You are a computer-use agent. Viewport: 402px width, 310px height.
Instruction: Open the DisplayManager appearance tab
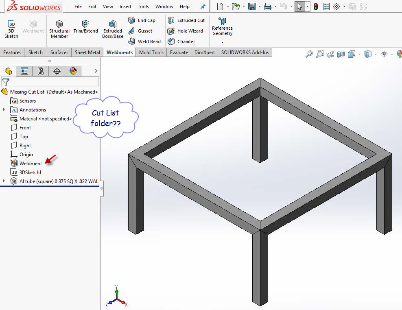pyautogui.click(x=73, y=71)
